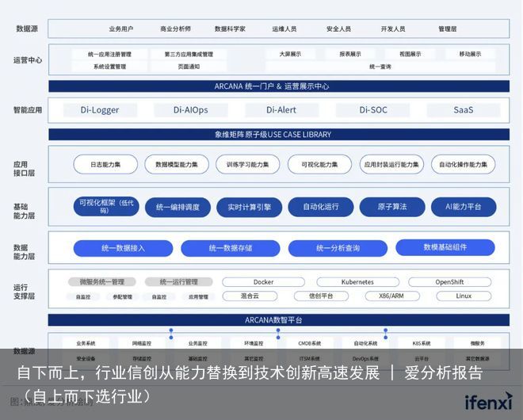Image resolution: width=523 pixels, height=420 pixels.
Task: Click the 系统设置管理 box
Action: pyautogui.click(x=109, y=67)
